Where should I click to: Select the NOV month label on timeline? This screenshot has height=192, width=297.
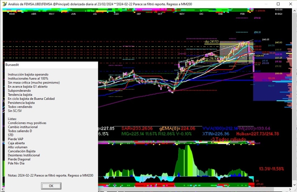[x=182, y=14]
